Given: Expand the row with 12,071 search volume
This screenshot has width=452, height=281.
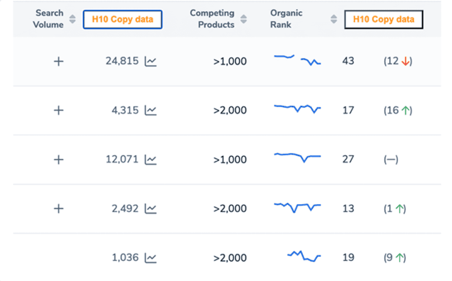Looking at the screenshot, I should click(58, 160).
